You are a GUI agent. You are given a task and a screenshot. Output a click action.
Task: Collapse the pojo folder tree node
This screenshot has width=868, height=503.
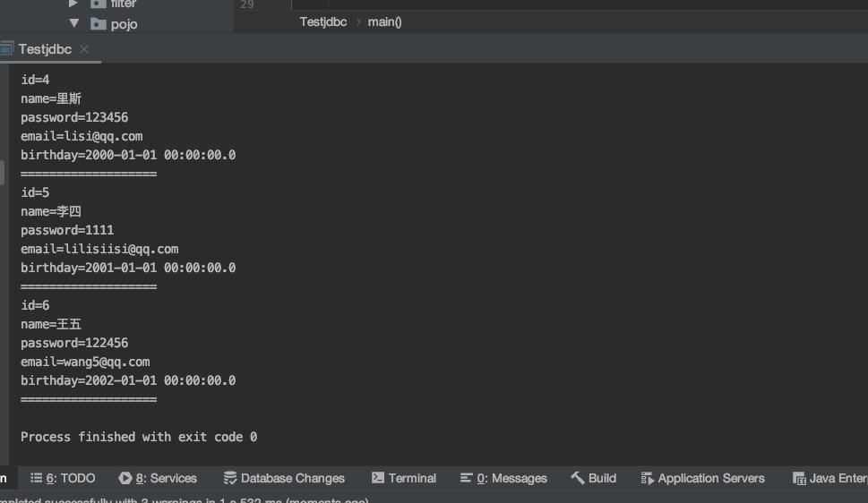[x=74, y=23]
